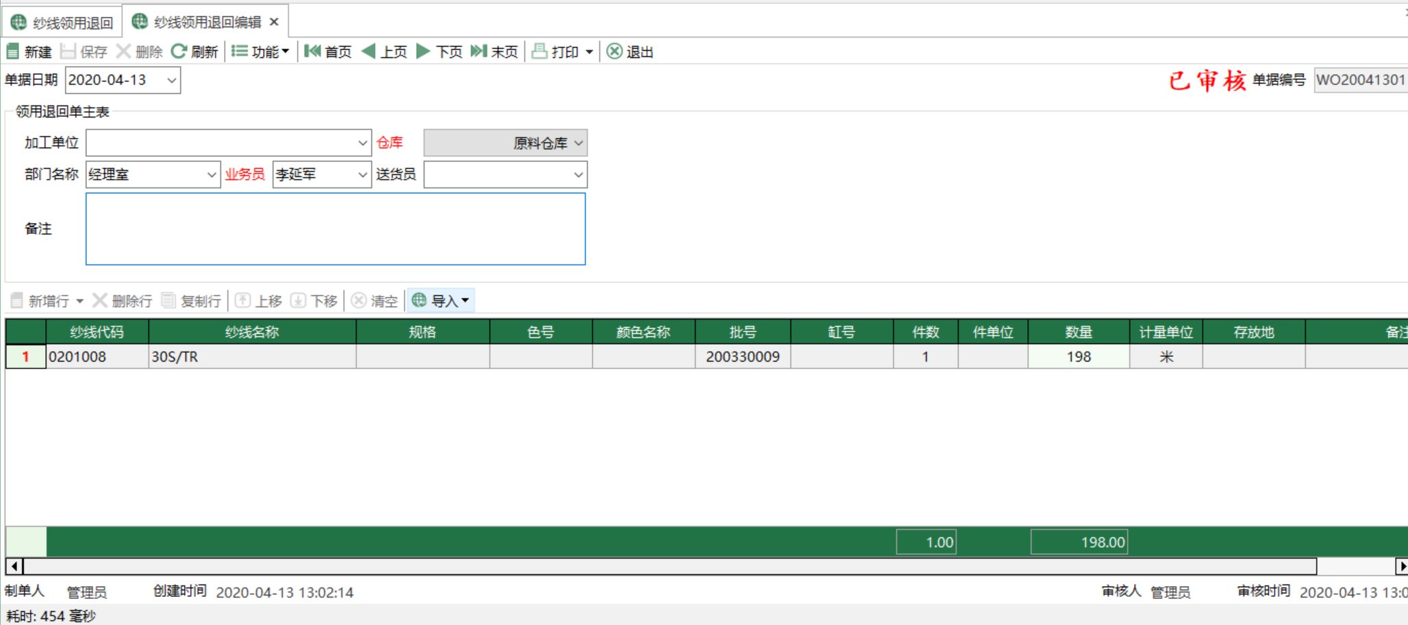The image size is (1408, 625).
Task: Click the cell 30S/TR
Action: pos(252,356)
